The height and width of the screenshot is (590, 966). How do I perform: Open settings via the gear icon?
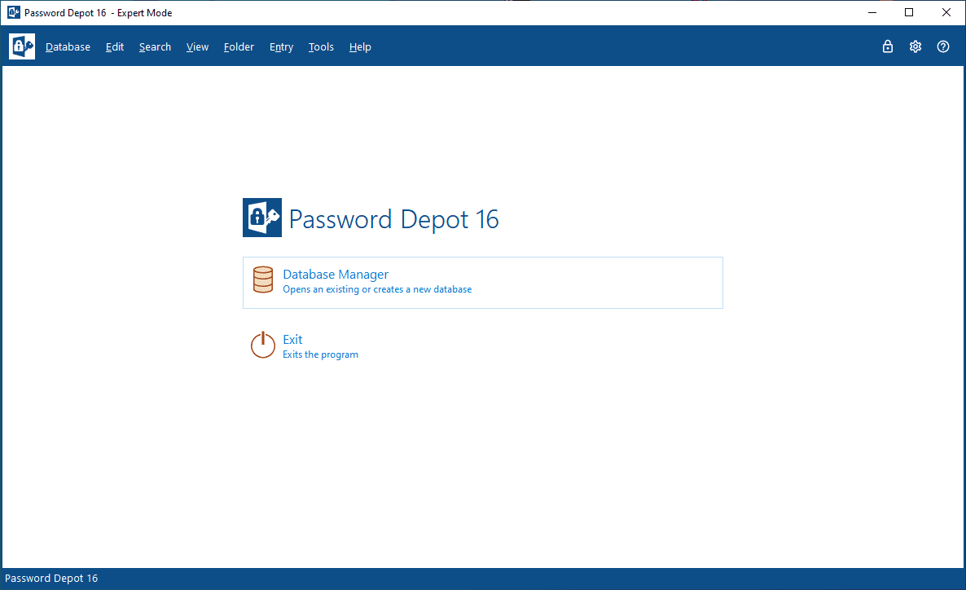915,46
